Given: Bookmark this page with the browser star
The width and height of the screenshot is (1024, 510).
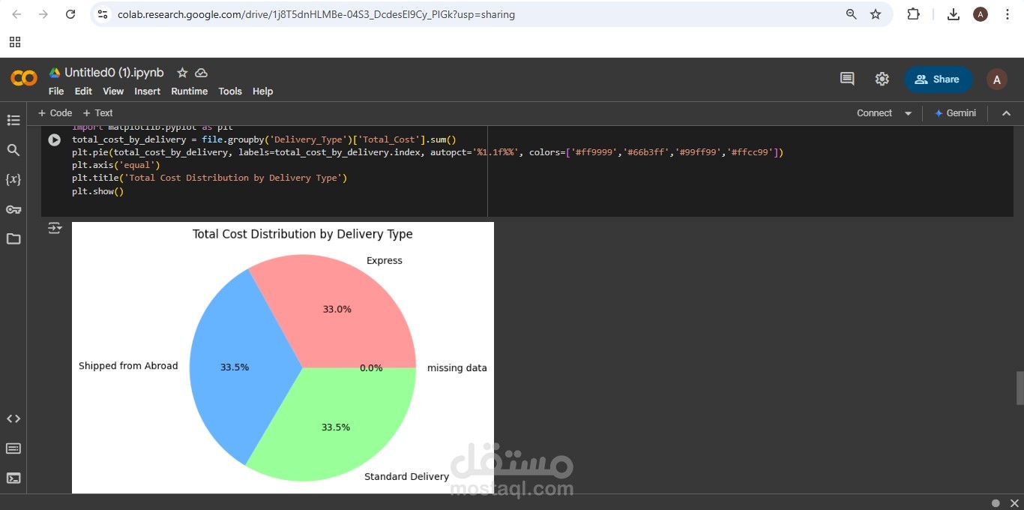Looking at the screenshot, I should click(x=876, y=14).
